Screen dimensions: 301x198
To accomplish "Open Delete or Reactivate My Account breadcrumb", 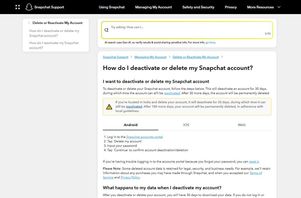I will (196, 57).
